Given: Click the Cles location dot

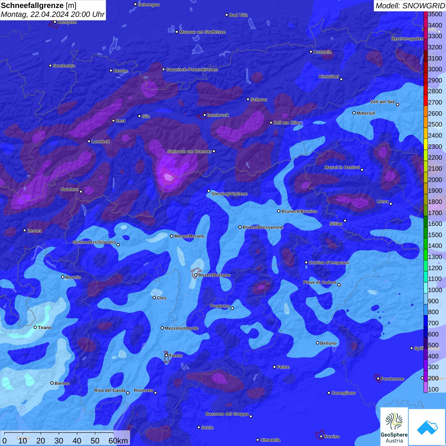Looking at the screenshot, I should (154, 298).
